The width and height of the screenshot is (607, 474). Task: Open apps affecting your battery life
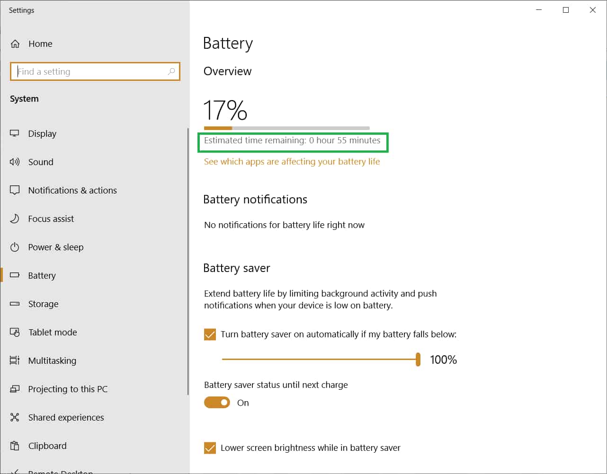click(292, 161)
